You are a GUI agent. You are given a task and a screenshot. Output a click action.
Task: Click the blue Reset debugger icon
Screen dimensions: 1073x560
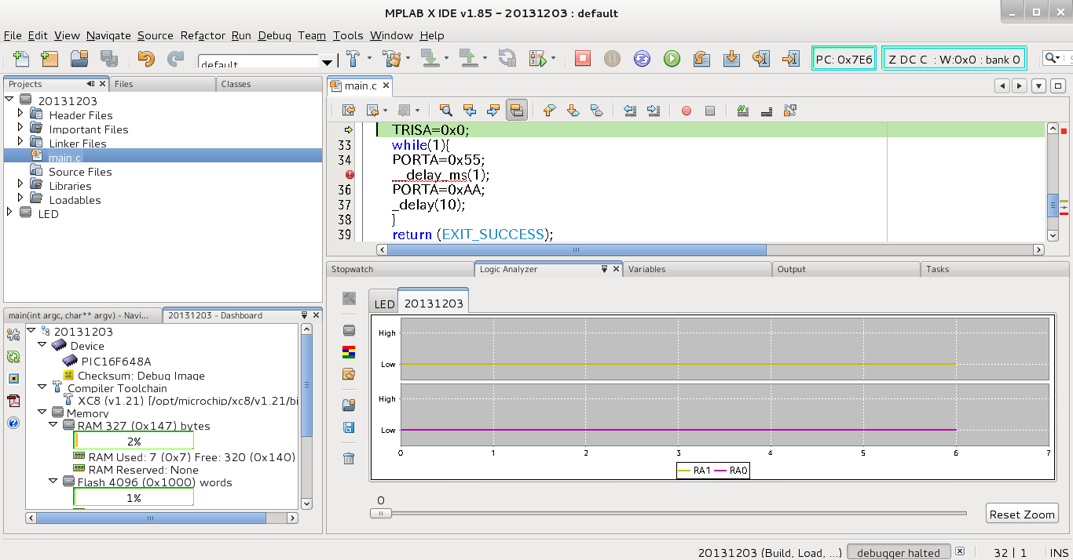click(642, 59)
